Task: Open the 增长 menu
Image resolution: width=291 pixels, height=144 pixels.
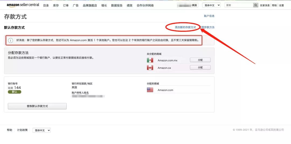Action: coord(104,6)
